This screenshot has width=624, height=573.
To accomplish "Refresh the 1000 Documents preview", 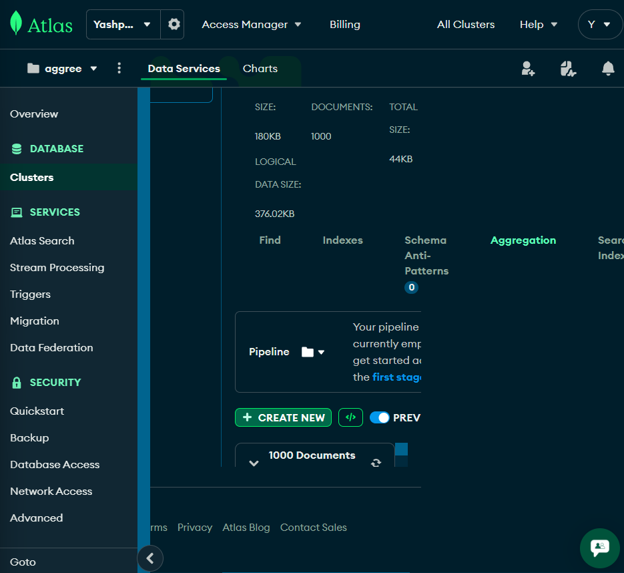I will 376,463.
